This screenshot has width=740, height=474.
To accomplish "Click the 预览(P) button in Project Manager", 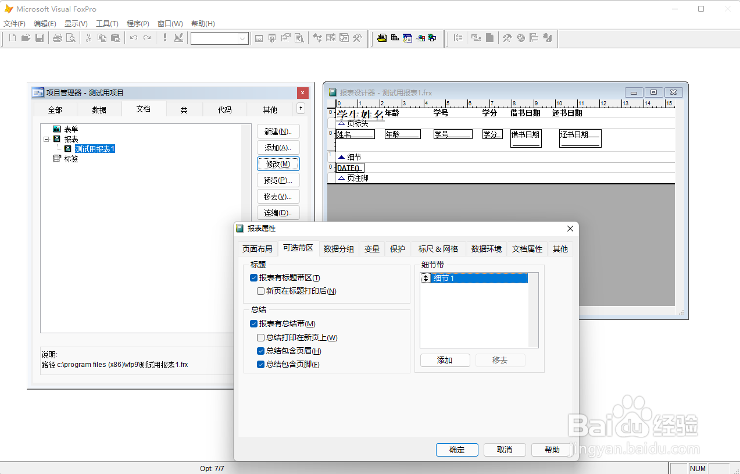I will (278, 180).
